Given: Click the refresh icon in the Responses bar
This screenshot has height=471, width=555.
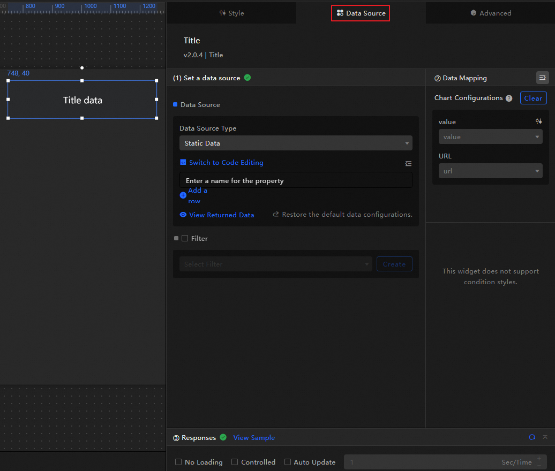Looking at the screenshot, I should 532,437.
